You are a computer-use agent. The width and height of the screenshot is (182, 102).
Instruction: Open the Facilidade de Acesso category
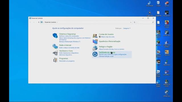pos(107,52)
